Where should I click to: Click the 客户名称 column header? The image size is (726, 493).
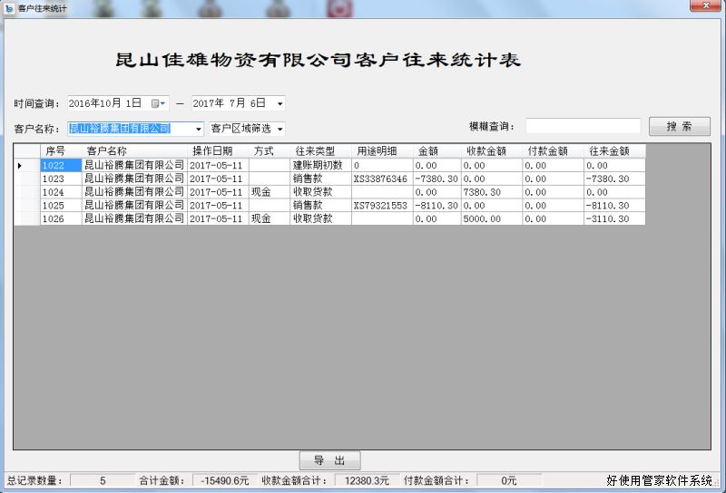pyautogui.click(x=107, y=151)
